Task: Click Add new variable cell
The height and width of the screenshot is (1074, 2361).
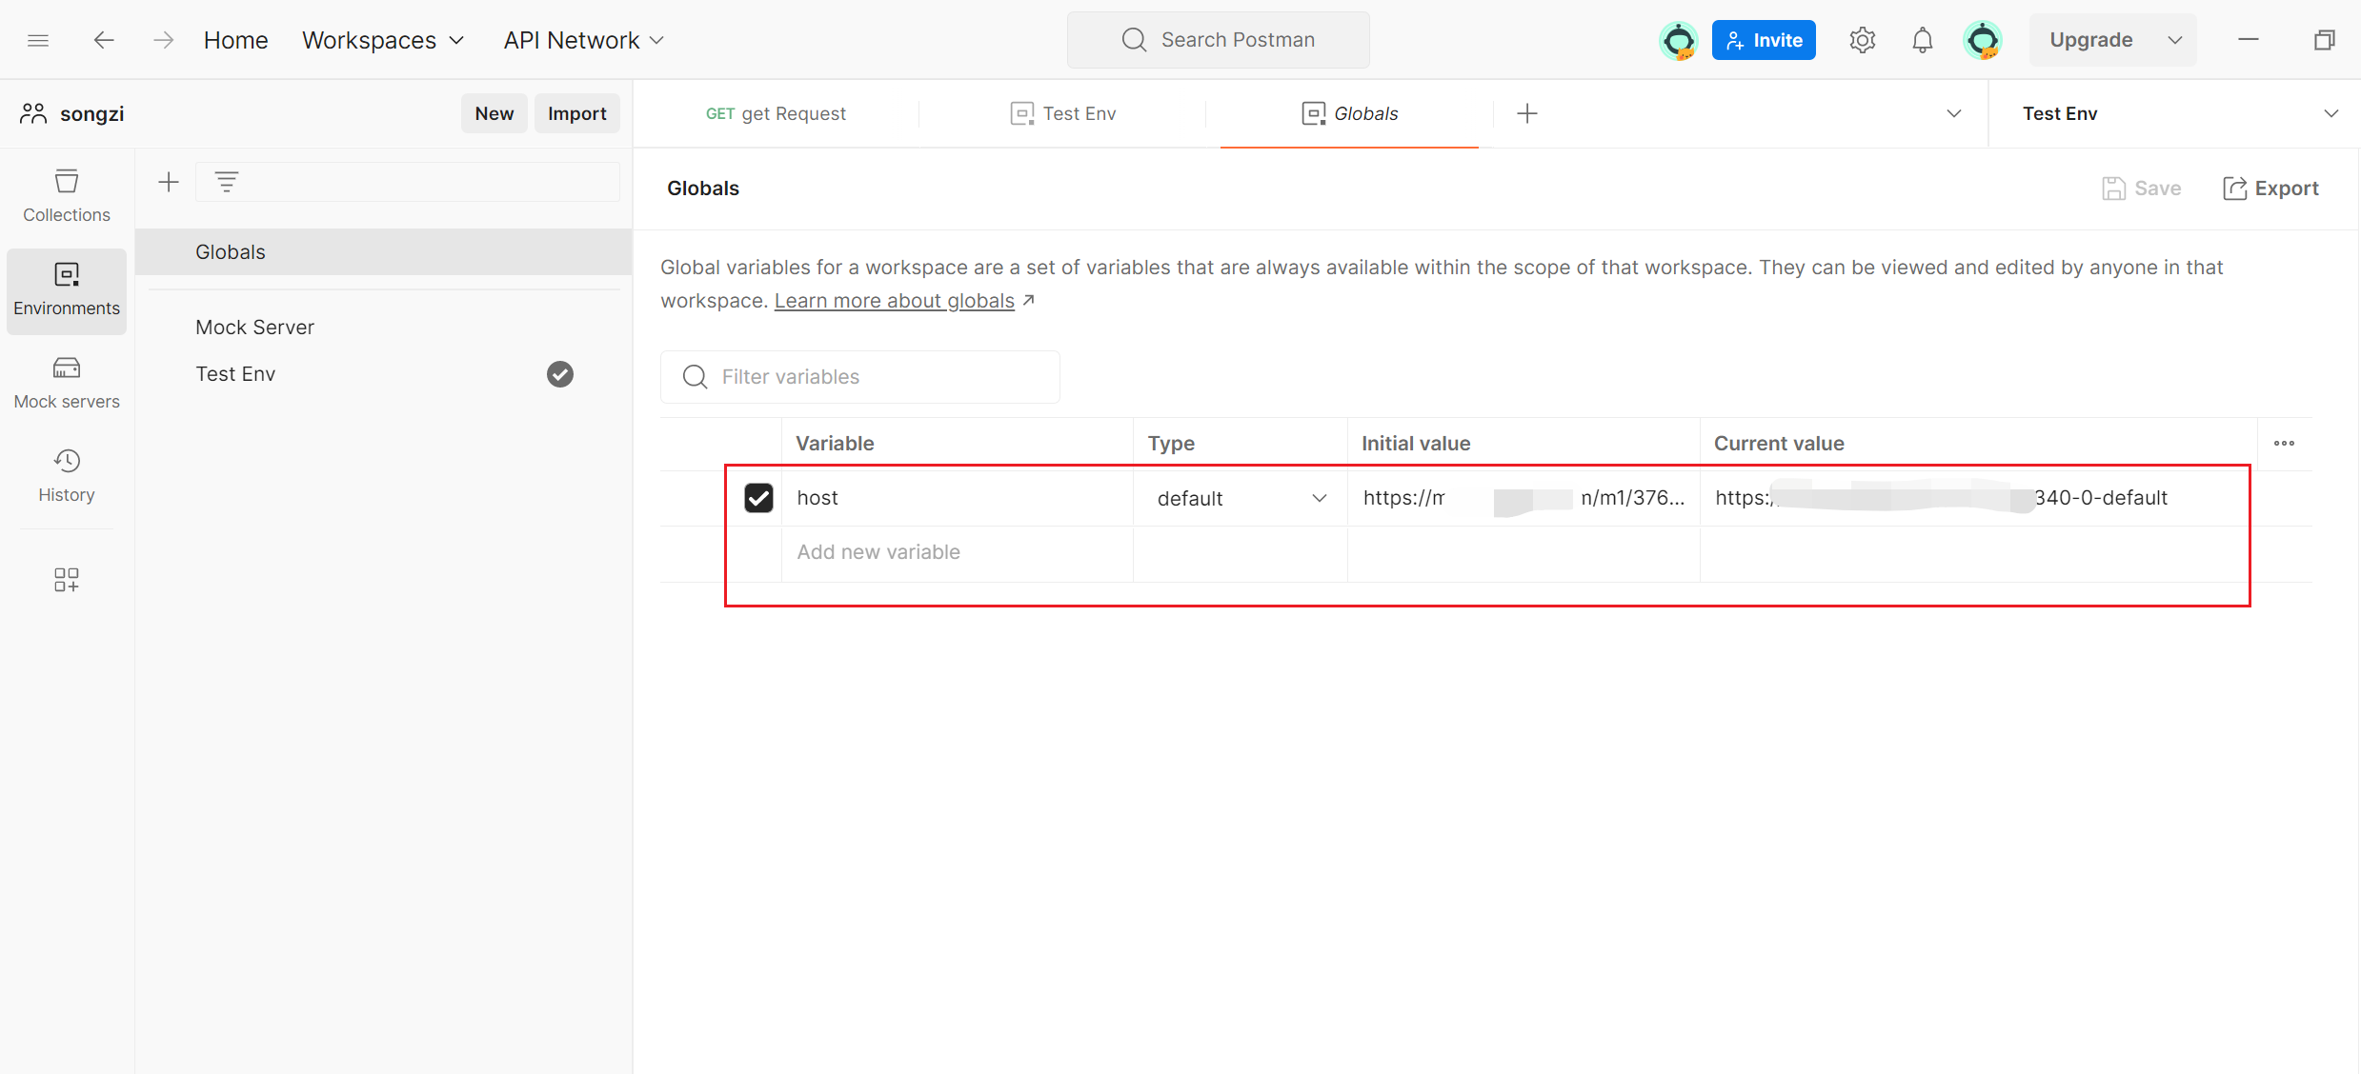Action: coord(957,552)
